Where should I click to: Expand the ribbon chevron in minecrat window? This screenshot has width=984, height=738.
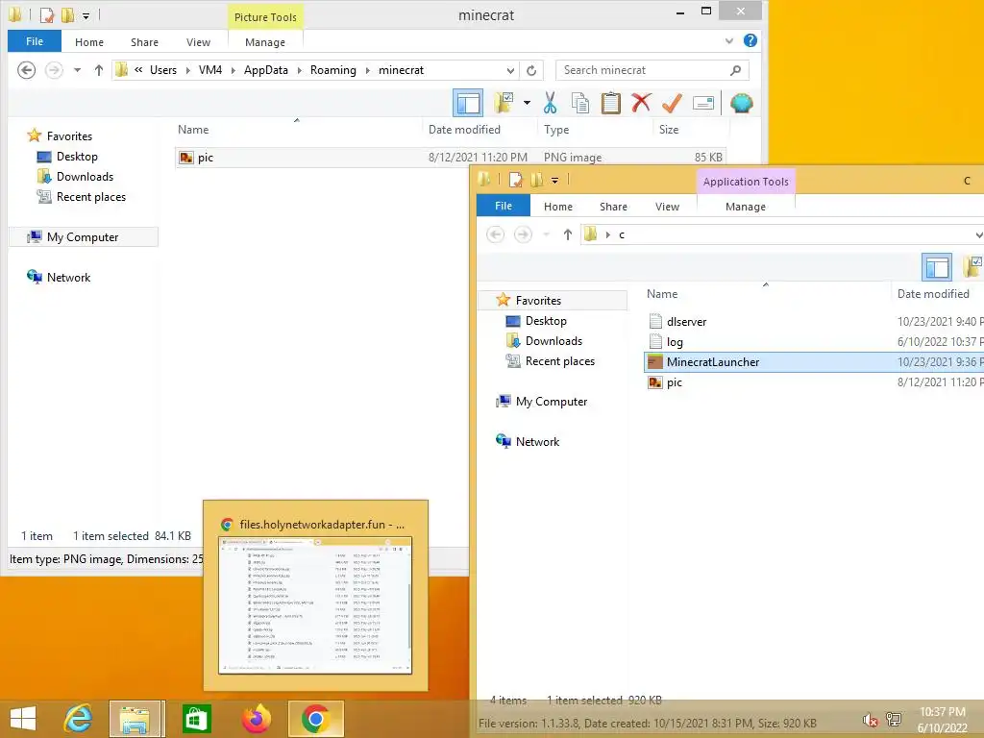pos(729,41)
